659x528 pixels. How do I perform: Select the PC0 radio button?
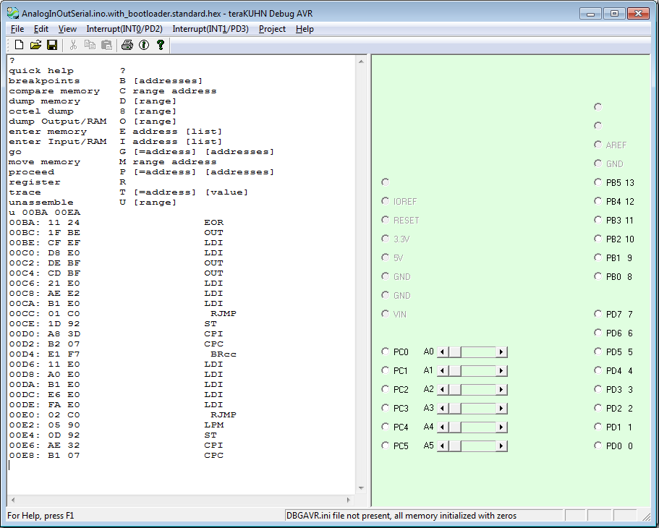(x=386, y=352)
